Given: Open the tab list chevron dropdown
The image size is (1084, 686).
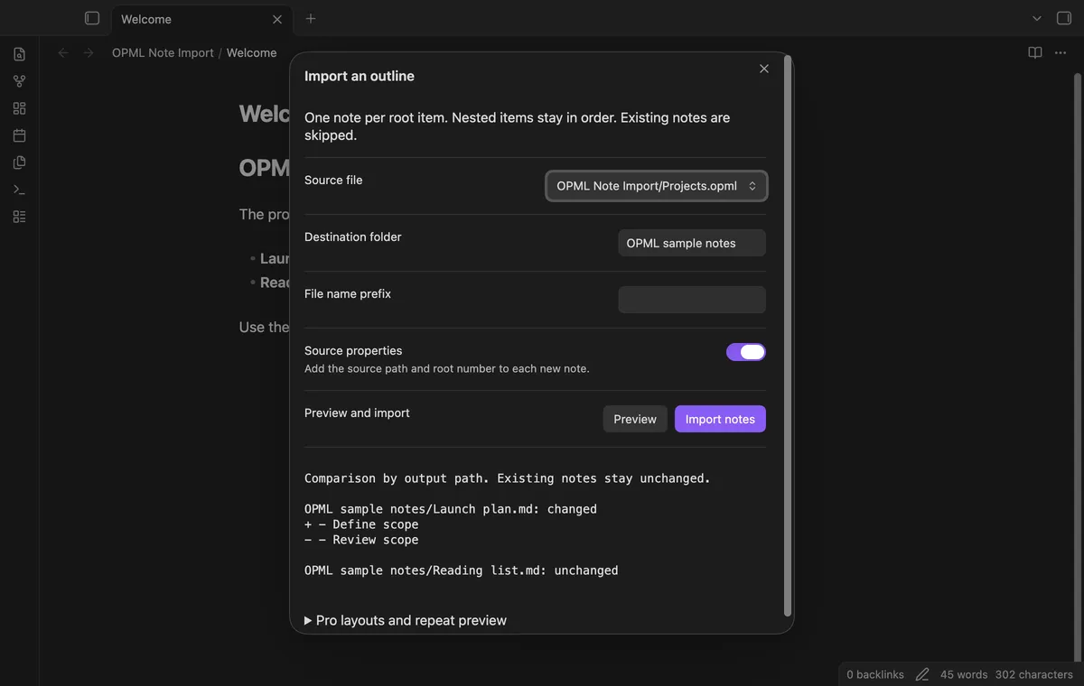Looking at the screenshot, I should tap(1037, 18).
